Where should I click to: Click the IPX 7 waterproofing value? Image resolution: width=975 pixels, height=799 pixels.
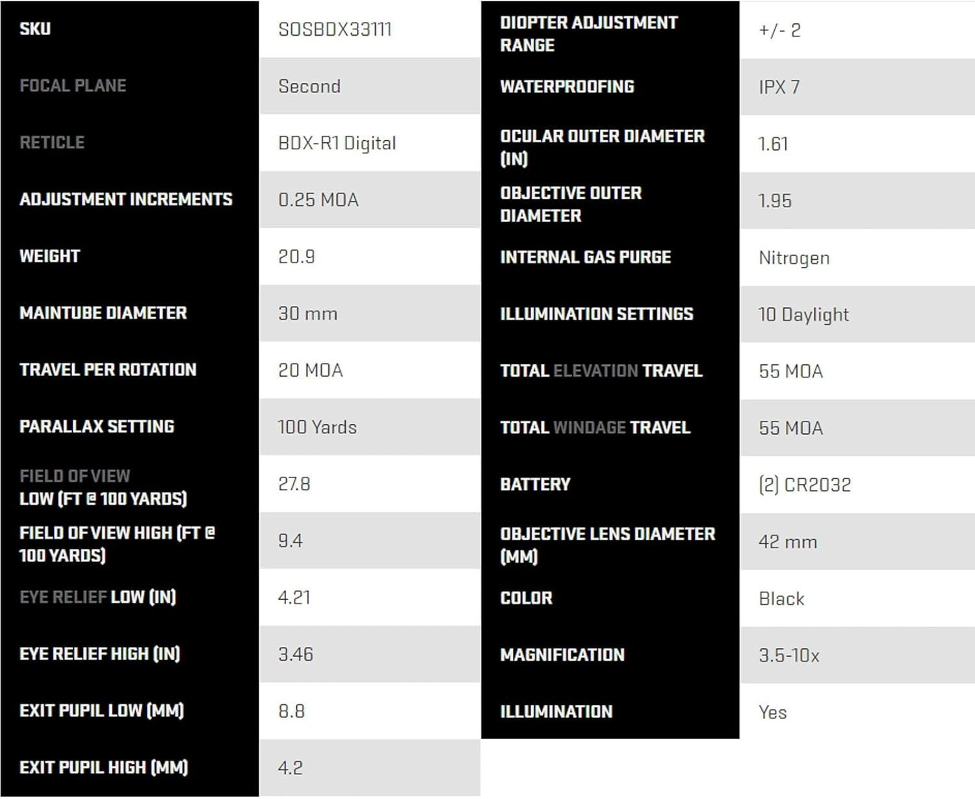[779, 87]
